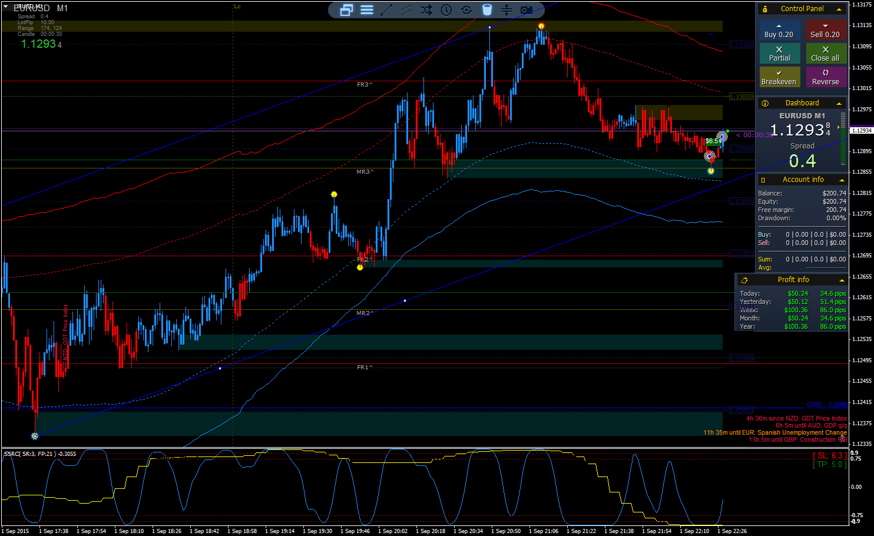Screen dimensions: 874x536
Task: Click the NZD: GDT Price Index news line
Action: pos(796,418)
